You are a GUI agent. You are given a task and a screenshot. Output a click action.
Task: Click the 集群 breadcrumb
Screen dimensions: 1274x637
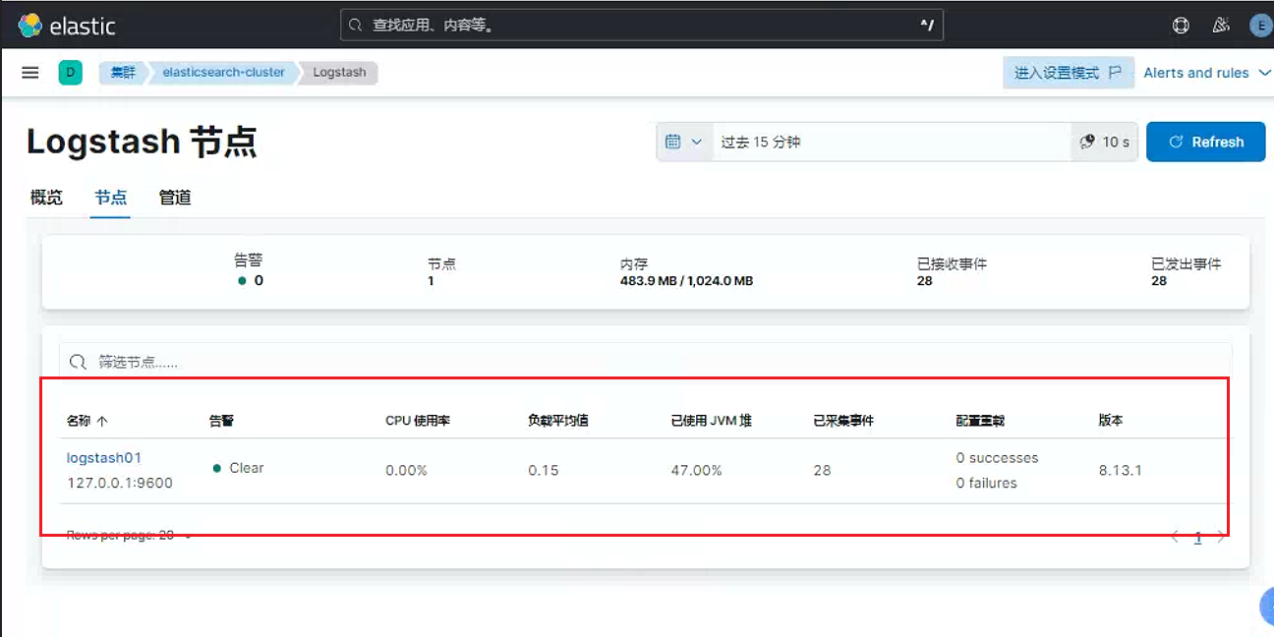pyautogui.click(x=122, y=73)
